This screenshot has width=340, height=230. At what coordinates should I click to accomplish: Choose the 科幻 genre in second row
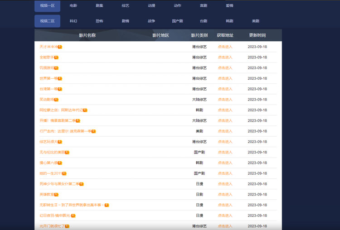(73, 21)
